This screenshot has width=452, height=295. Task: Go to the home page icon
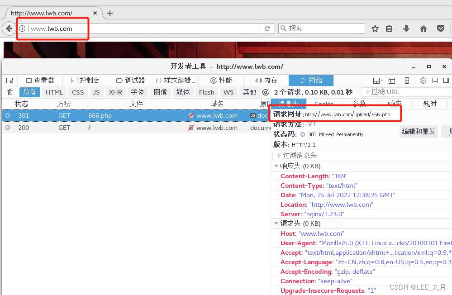(423, 29)
